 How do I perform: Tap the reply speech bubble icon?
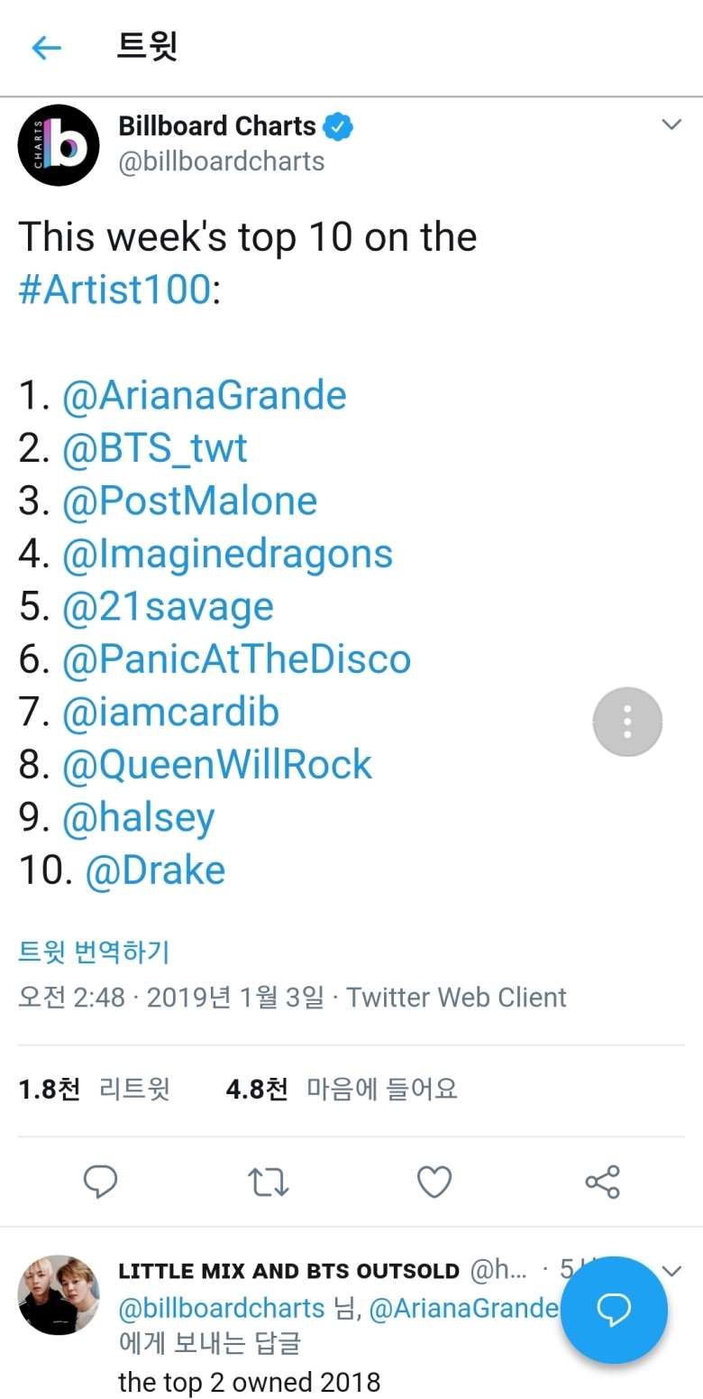[100, 1181]
